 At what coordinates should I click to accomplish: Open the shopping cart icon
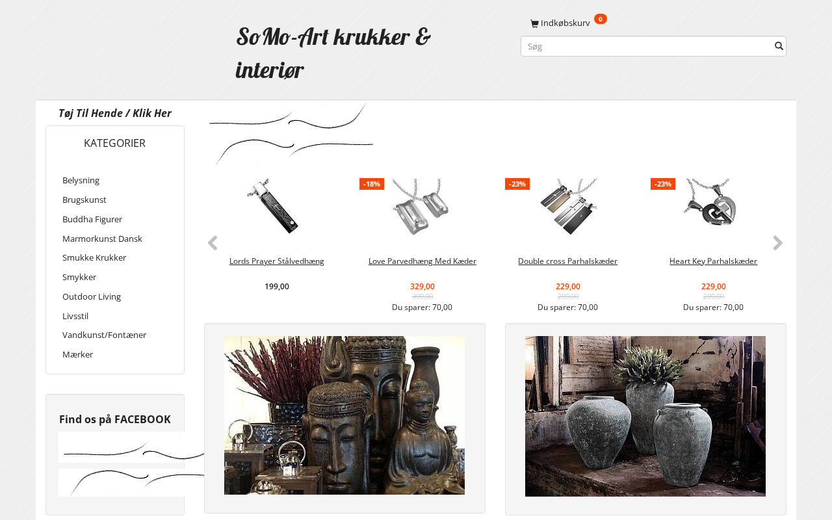coord(534,23)
